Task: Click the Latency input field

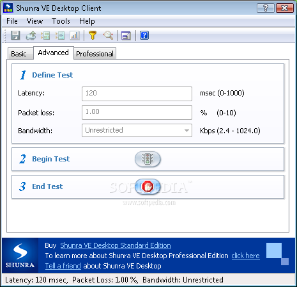Action: click(x=137, y=94)
